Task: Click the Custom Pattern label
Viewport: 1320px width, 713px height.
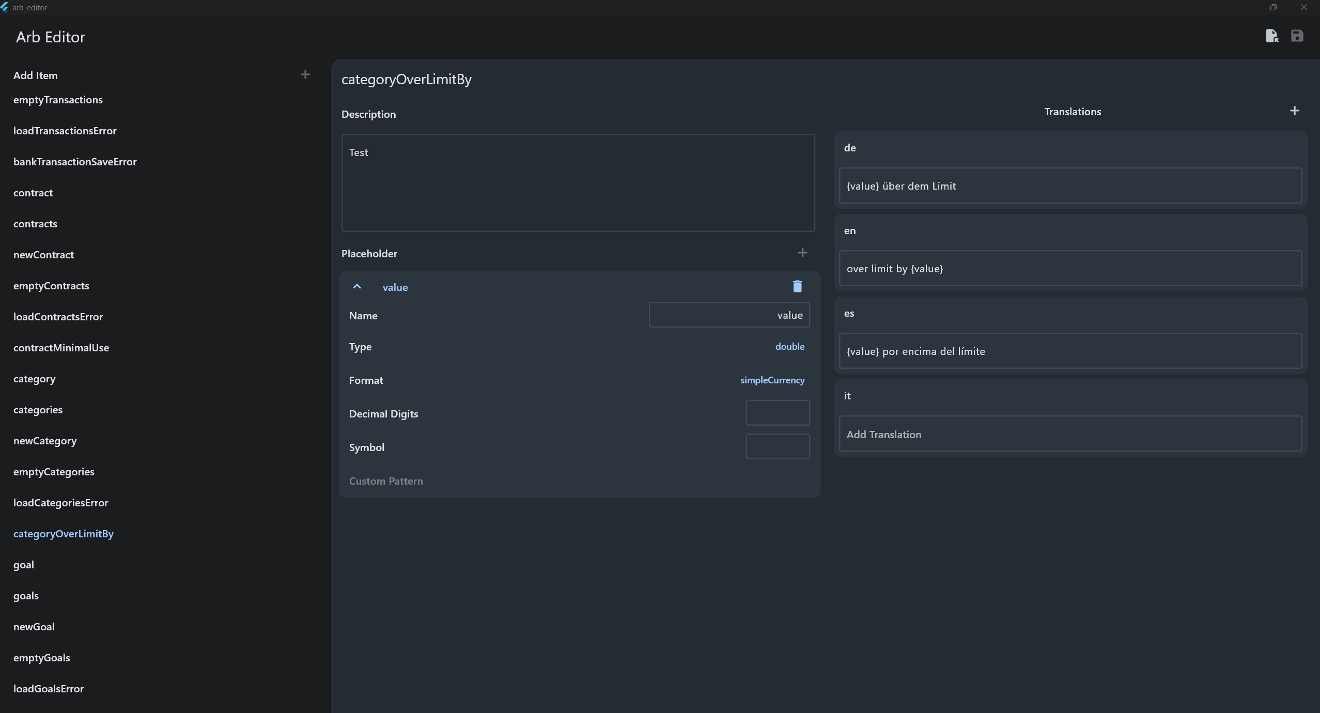Action: click(386, 481)
